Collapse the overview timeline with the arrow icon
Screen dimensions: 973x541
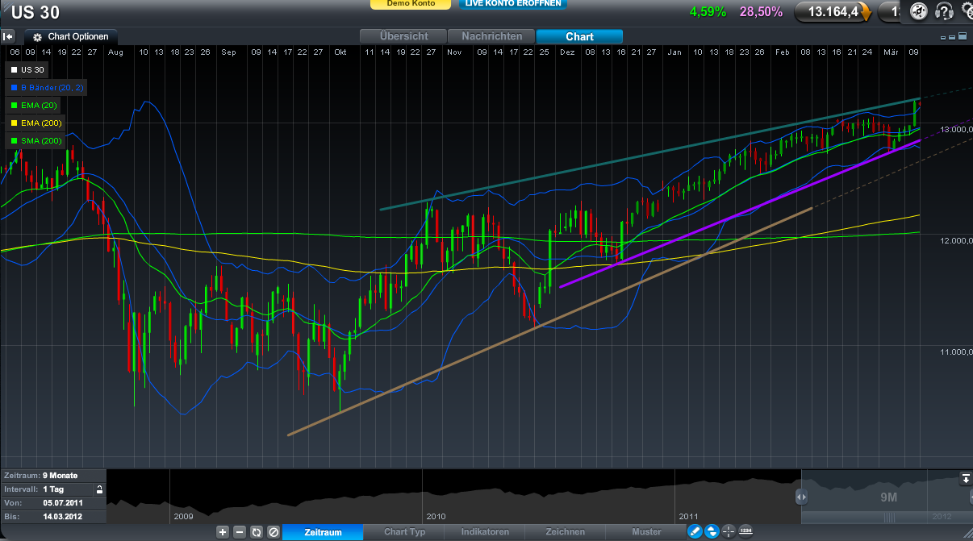coord(965,479)
